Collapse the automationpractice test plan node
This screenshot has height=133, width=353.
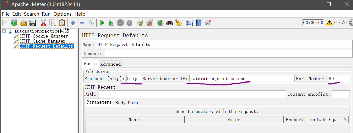tap(4, 31)
